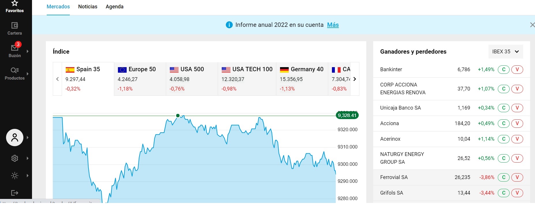Open Favoritos star icon in sidebar
Image resolution: width=535 pixels, height=207 pixels.
[15, 3]
